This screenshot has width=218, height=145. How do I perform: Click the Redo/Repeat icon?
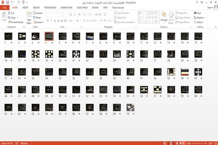[x=19, y=3]
